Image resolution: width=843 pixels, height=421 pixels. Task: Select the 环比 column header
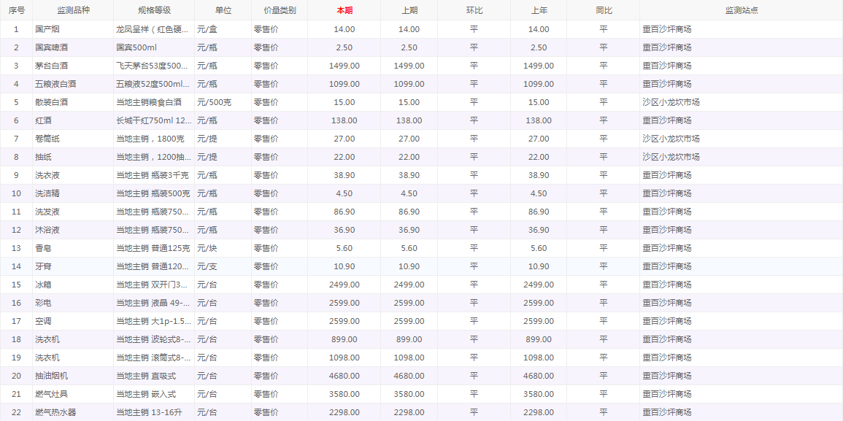[474, 10]
